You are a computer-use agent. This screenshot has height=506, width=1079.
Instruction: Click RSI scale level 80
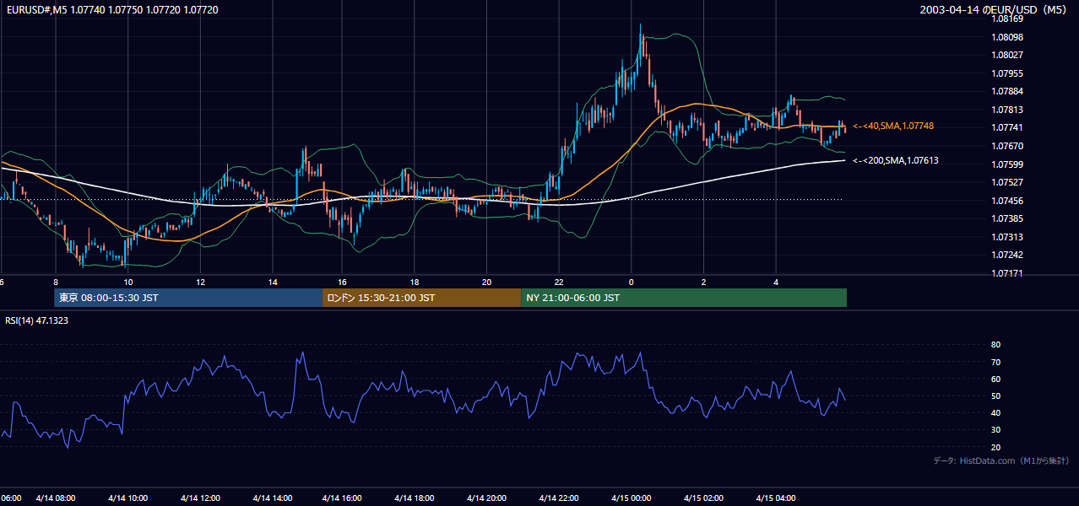pos(996,345)
